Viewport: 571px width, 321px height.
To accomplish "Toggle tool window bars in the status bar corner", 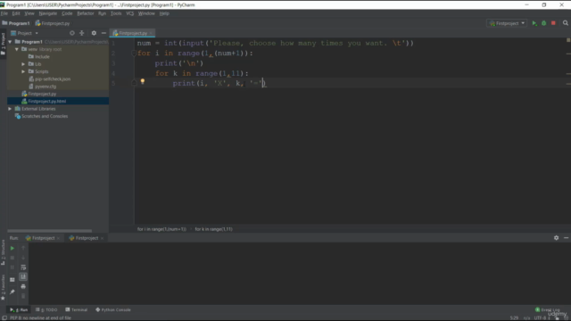I will pyautogui.click(x=4, y=317).
